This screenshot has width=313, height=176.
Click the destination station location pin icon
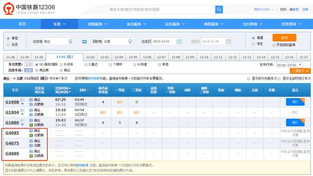[x=130, y=41]
